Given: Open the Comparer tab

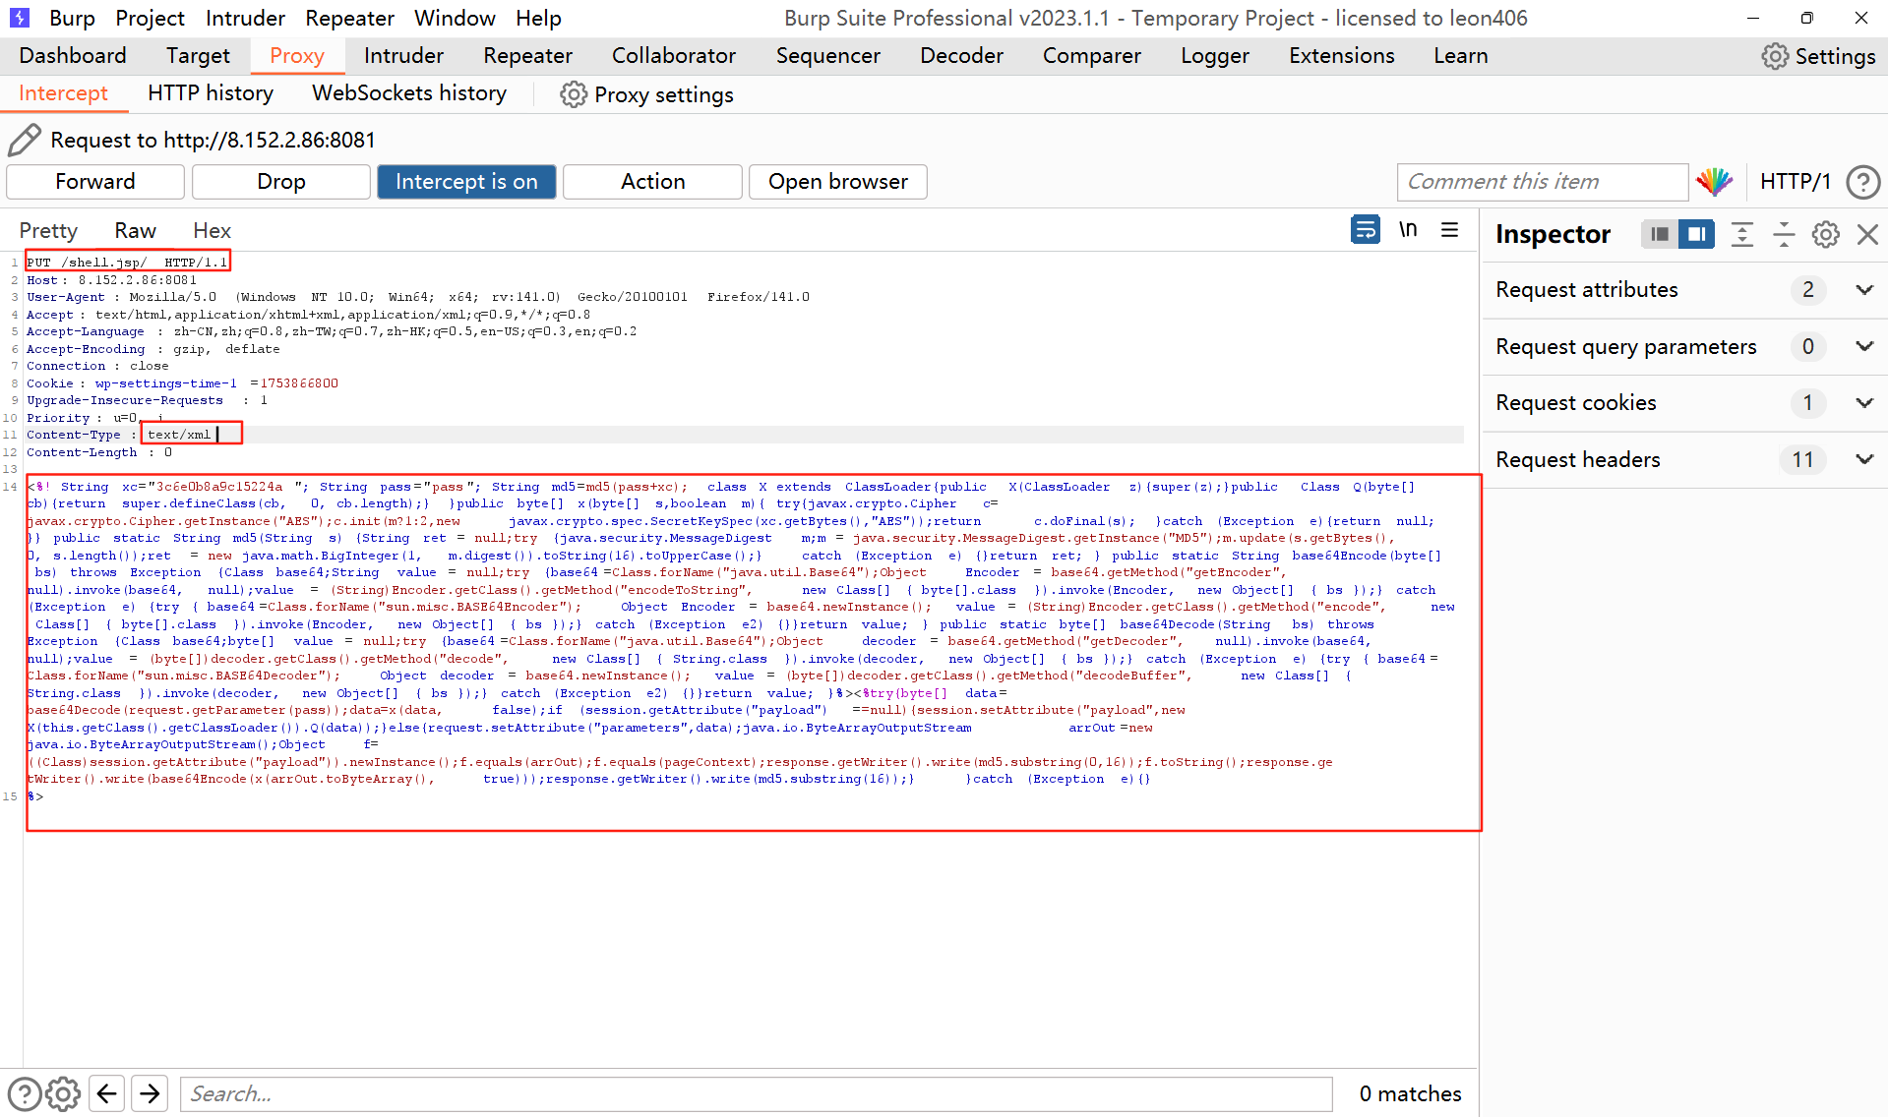Looking at the screenshot, I should pos(1092,56).
